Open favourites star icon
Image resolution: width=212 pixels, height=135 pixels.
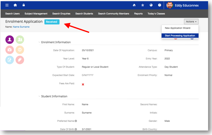click(x=143, y=5)
